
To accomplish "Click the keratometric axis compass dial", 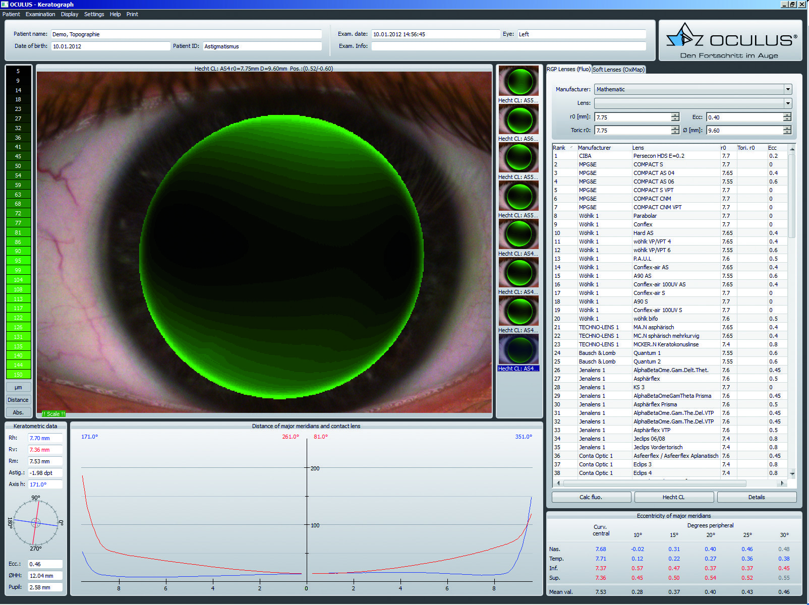I will (36, 523).
